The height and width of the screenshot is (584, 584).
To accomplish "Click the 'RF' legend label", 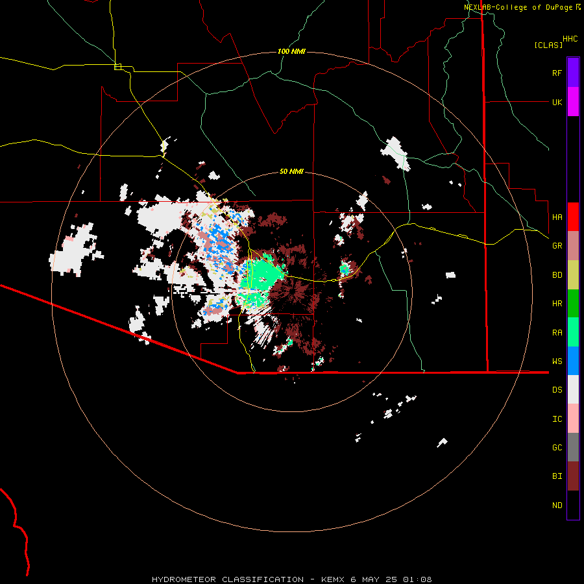I will (x=557, y=73).
